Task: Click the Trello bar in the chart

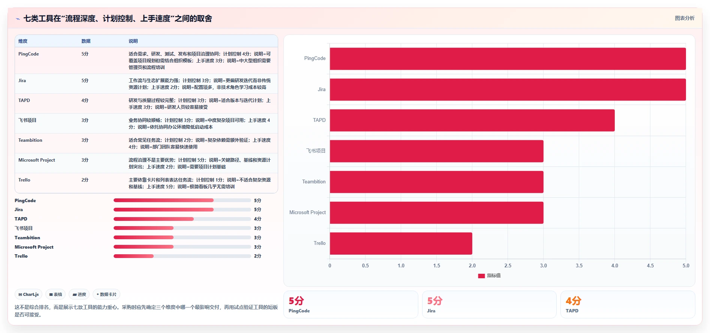Action: [x=401, y=243]
